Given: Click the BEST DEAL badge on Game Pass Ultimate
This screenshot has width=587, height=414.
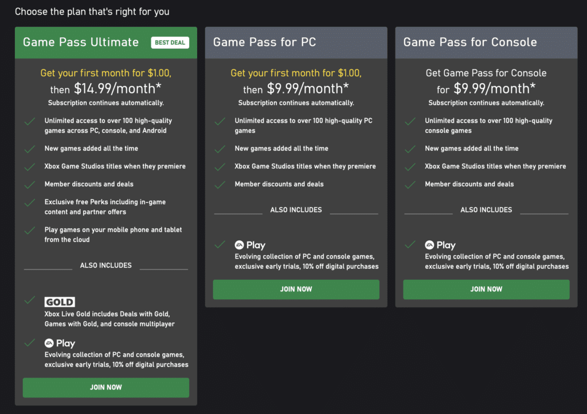Looking at the screenshot, I should point(170,42).
